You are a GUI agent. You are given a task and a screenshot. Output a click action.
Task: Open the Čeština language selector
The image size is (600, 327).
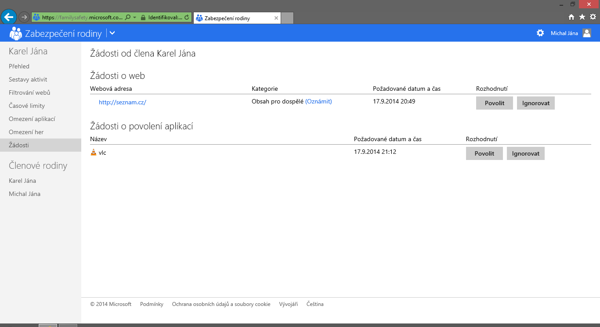[315, 304]
